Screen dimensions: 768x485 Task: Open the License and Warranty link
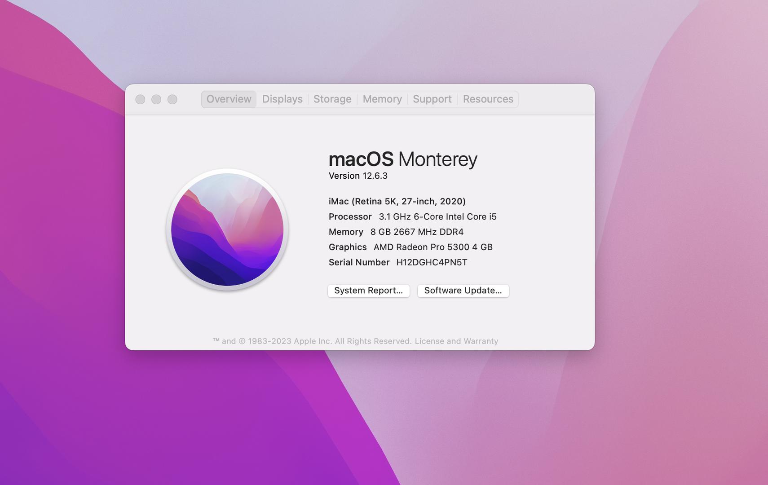tap(456, 341)
